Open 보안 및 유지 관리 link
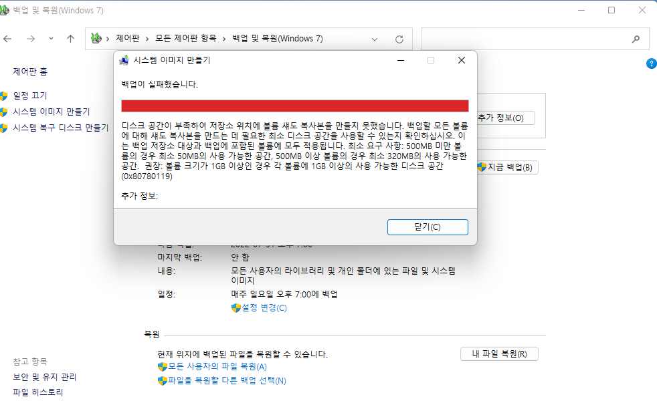The image size is (657, 403). pos(45,377)
